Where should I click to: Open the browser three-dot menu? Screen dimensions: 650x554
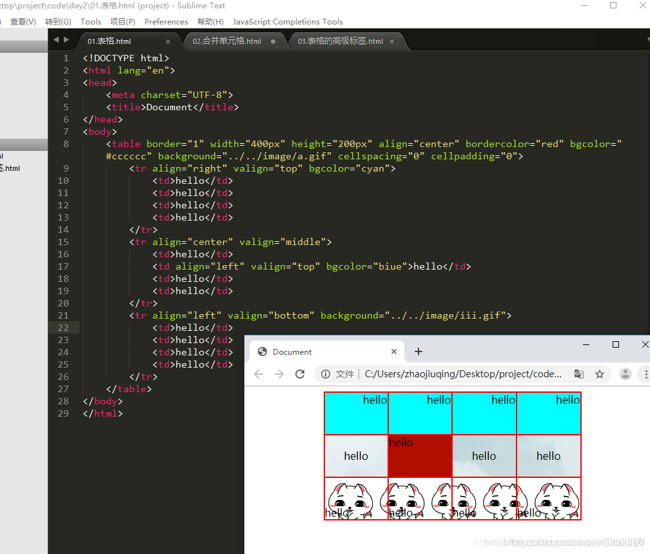coord(646,374)
